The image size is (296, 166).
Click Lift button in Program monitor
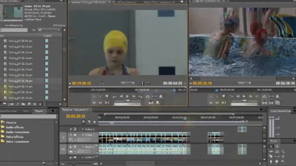point(265,102)
